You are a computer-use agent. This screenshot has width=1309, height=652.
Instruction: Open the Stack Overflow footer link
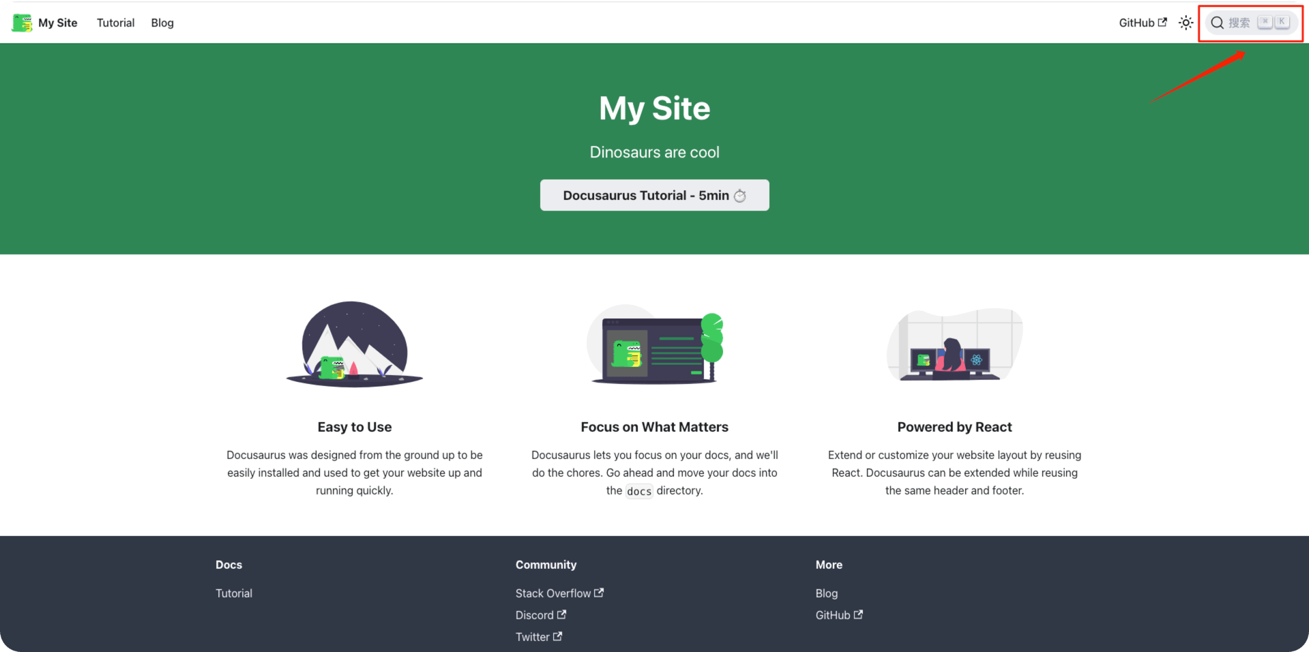(559, 593)
